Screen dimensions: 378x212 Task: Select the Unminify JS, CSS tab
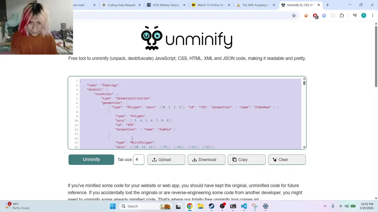[300, 5]
